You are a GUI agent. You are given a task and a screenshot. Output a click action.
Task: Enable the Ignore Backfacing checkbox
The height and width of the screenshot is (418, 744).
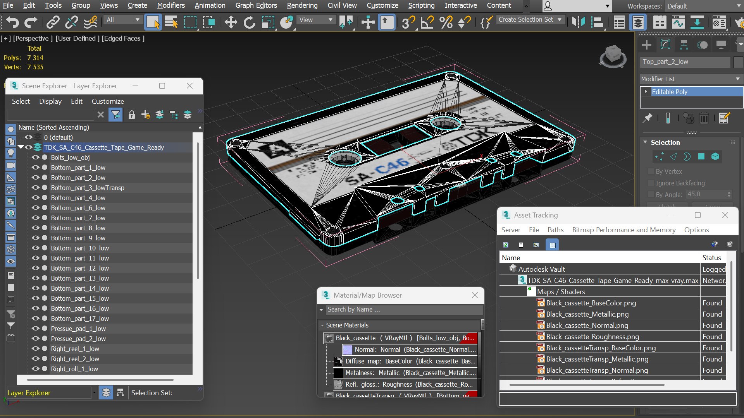tap(651, 183)
